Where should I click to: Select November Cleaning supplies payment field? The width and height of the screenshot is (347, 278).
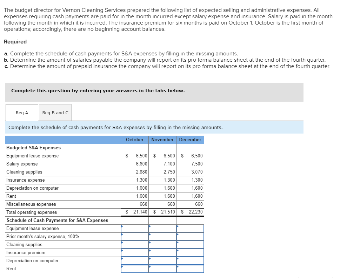pyautogui.click(x=162, y=245)
